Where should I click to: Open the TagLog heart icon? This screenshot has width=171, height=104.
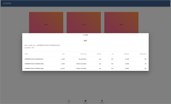pyautogui.click(x=85, y=101)
